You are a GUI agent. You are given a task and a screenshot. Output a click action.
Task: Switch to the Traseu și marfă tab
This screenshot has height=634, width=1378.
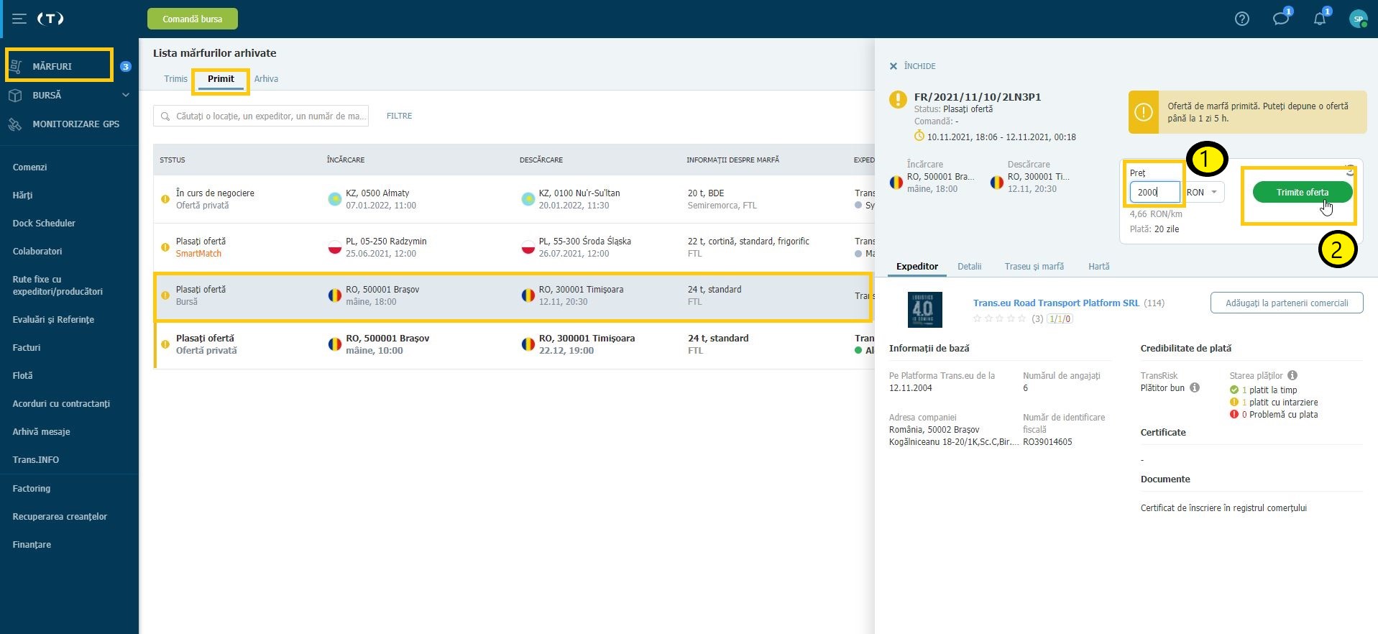[x=1034, y=267]
